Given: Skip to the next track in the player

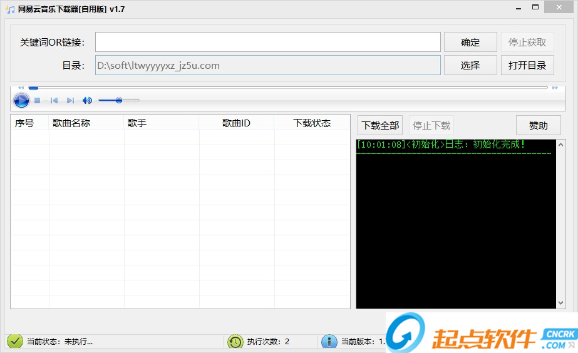Looking at the screenshot, I should pyautogui.click(x=70, y=100).
